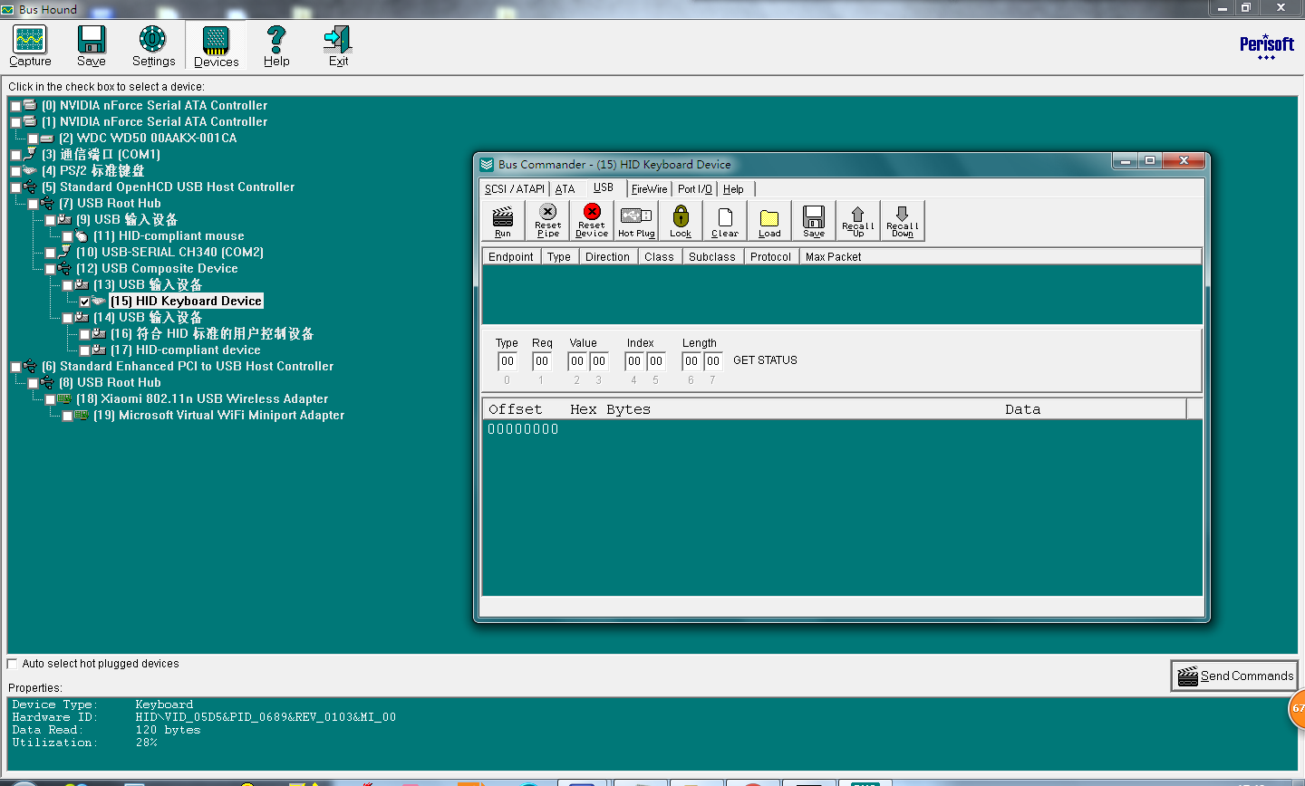
Task: Select (7) USB Root Hub tree item
Action: click(110, 204)
